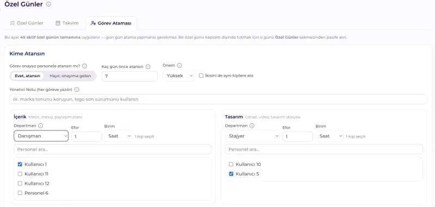
Task: Click Departman info icon in İçerik panel
Action: 40,126
